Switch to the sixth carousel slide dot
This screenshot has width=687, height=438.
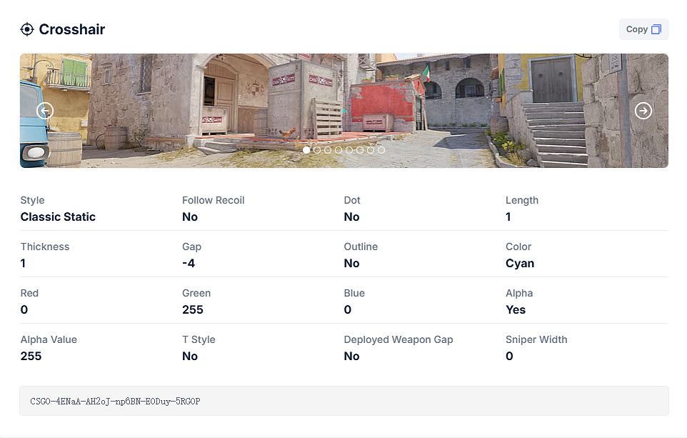[x=360, y=150]
